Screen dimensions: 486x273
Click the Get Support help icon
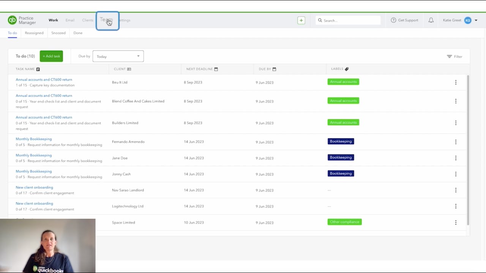pos(393,20)
